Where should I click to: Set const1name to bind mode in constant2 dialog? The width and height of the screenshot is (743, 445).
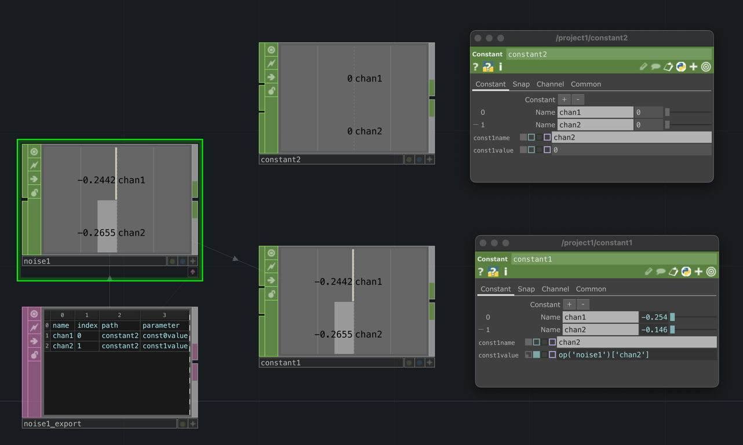(x=547, y=137)
